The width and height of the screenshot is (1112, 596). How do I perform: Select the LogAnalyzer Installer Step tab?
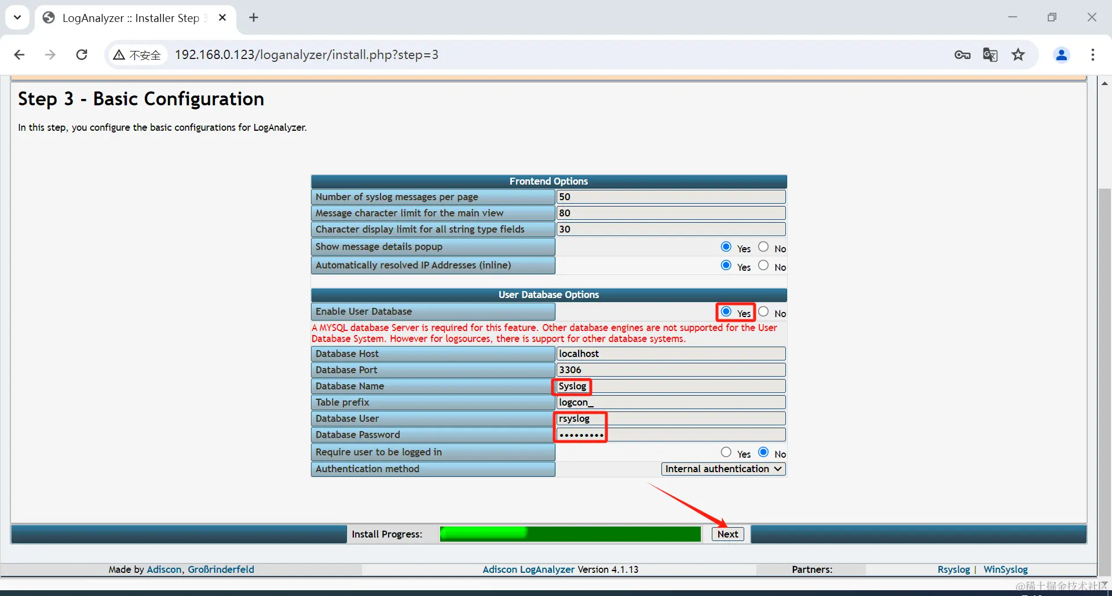click(136, 18)
